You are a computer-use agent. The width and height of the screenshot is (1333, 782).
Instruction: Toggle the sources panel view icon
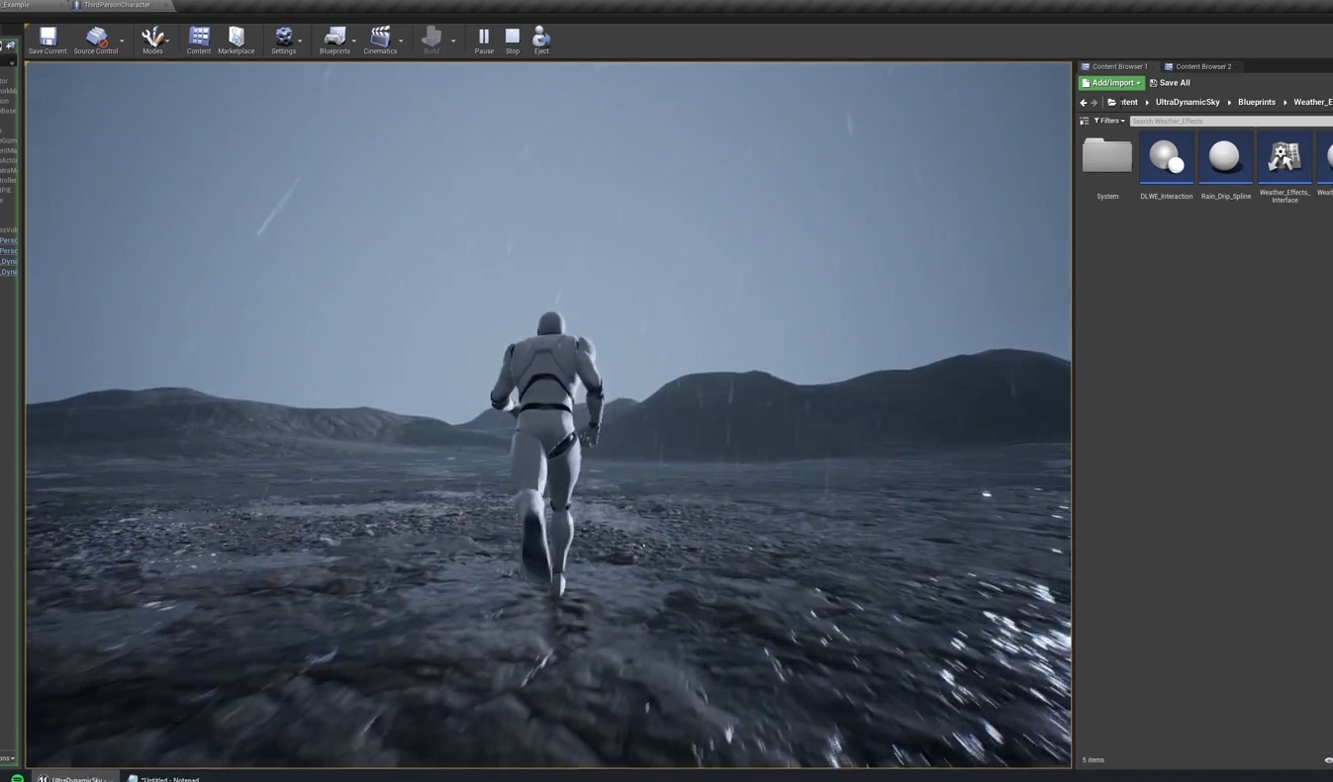(x=1084, y=121)
